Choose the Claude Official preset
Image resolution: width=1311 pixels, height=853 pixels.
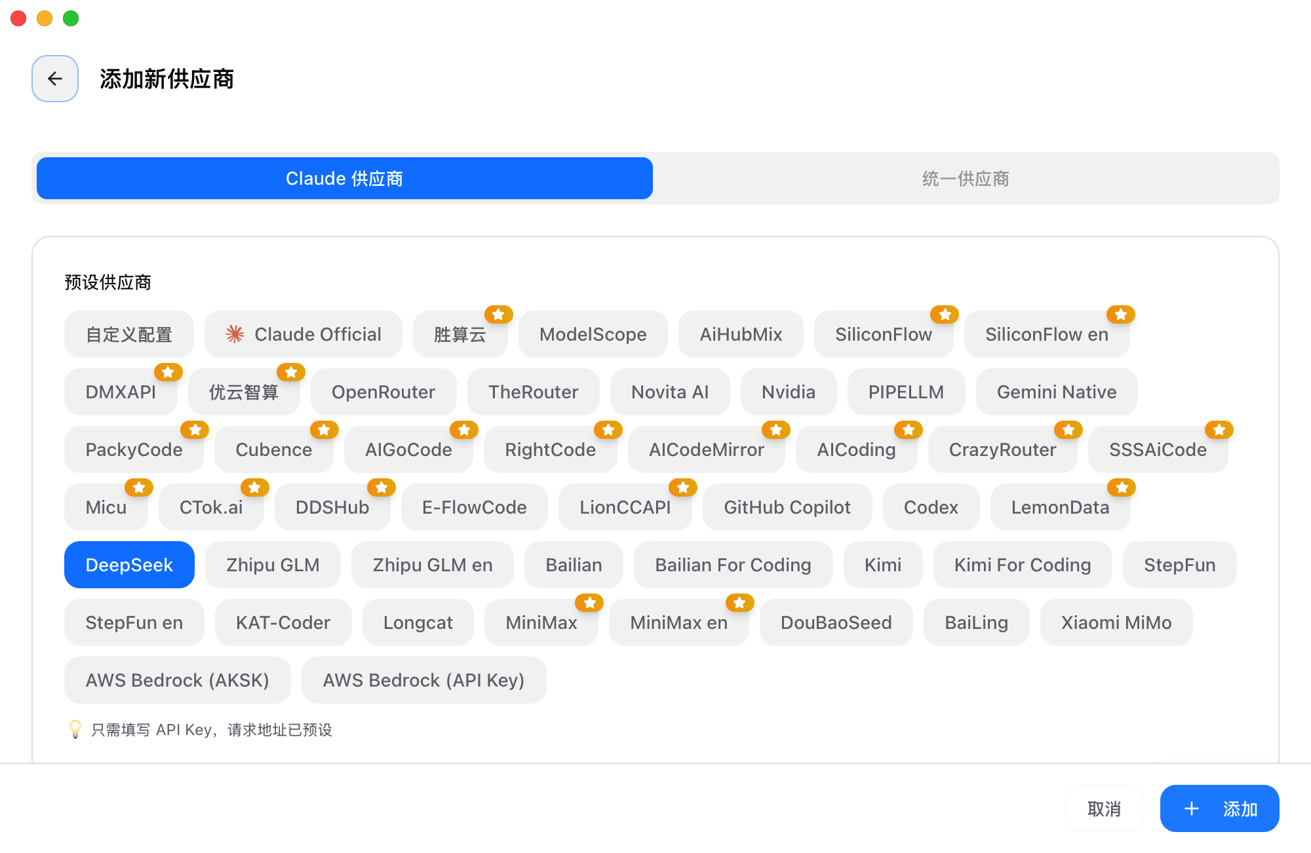[x=303, y=334]
